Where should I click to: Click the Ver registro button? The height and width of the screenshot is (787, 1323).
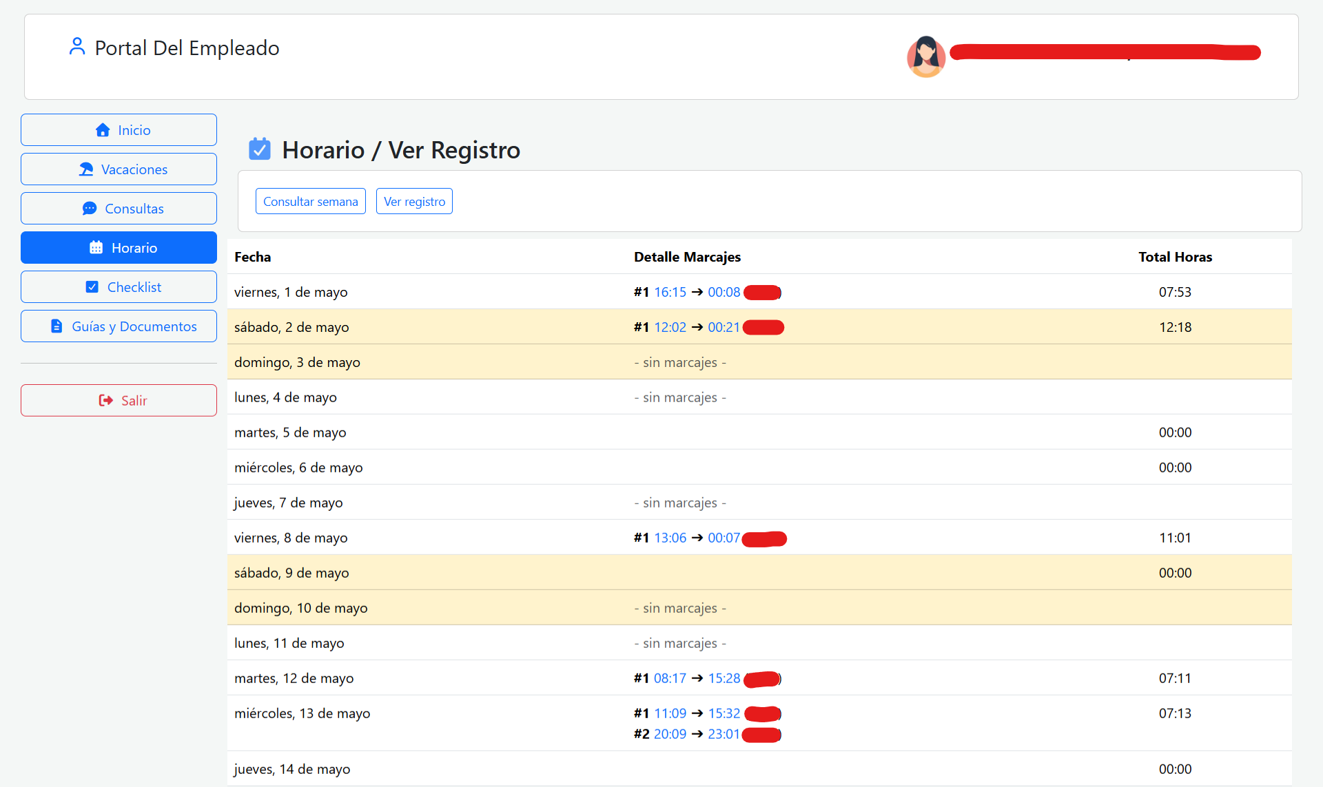pos(414,202)
